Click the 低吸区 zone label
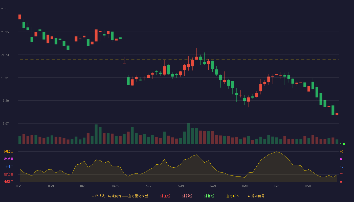Image resolution: width=354 pixels, height=202 pixels. [9, 182]
